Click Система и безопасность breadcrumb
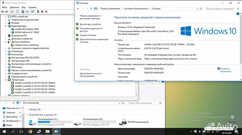 (136, 9)
